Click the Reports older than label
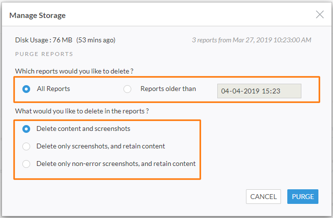The image size is (333, 218). click(x=168, y=89)
